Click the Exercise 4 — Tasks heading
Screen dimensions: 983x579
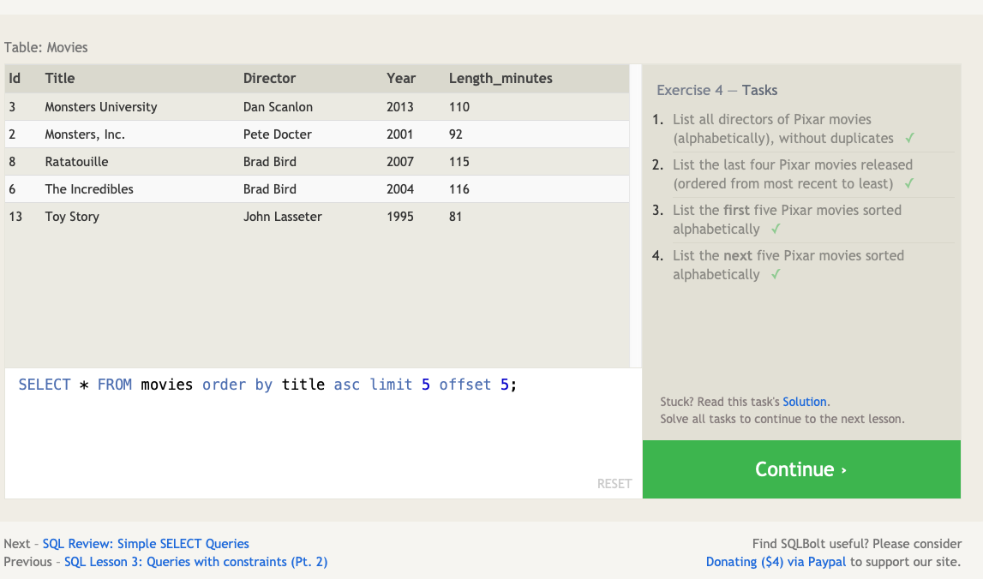tap(717, 90)
